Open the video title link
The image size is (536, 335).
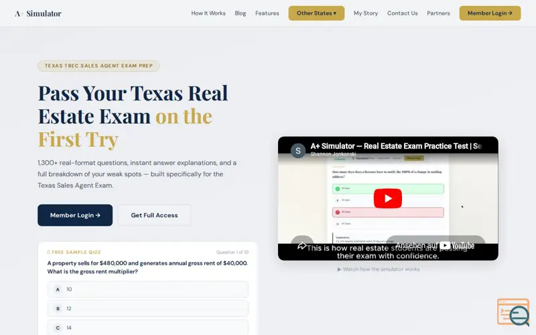click(x=396, y=146)
